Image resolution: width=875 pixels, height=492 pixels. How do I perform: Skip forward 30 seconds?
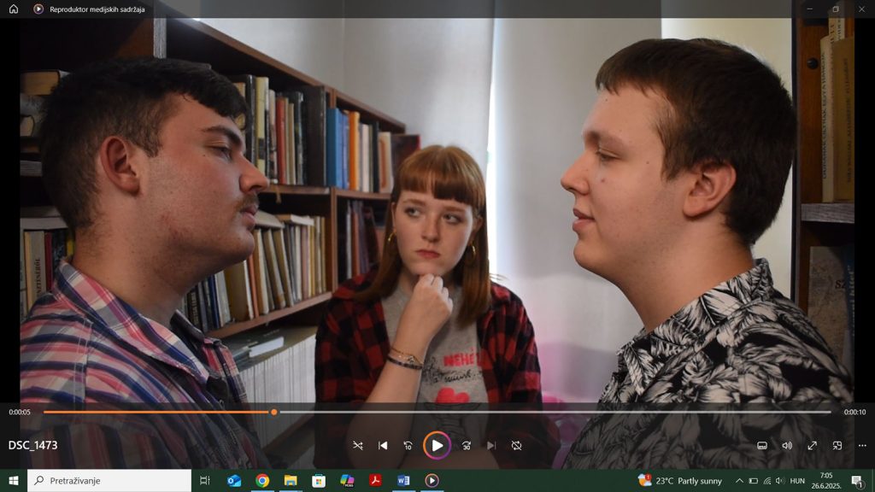[x=467, y=445]
